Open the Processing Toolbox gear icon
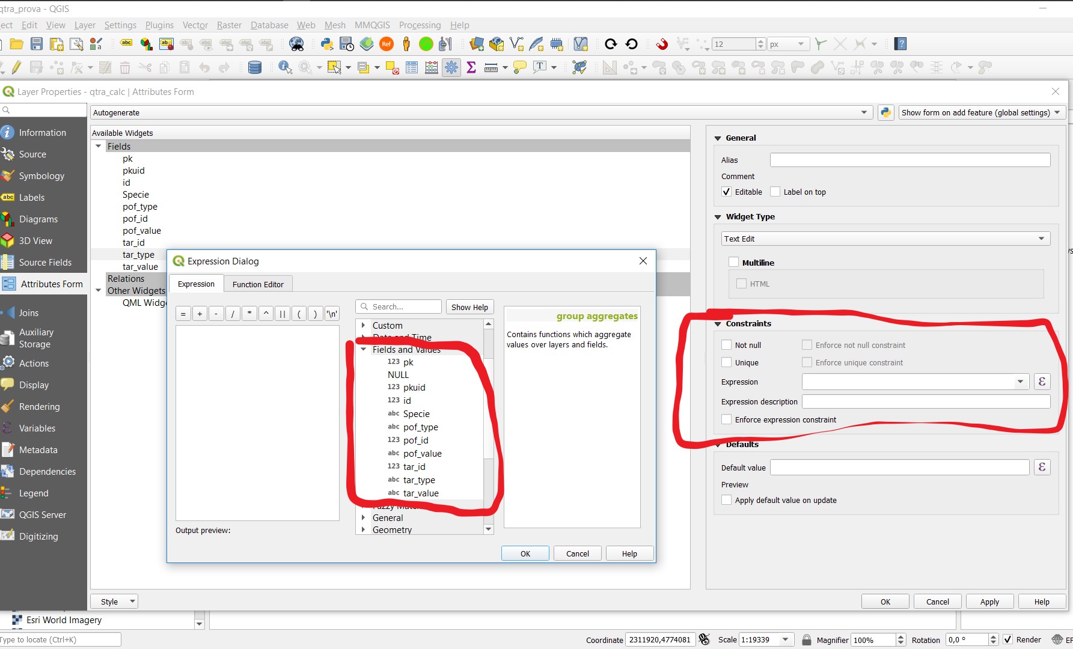Image resolution: width=1073 pixels, height=649 pixels. (451, 67)
